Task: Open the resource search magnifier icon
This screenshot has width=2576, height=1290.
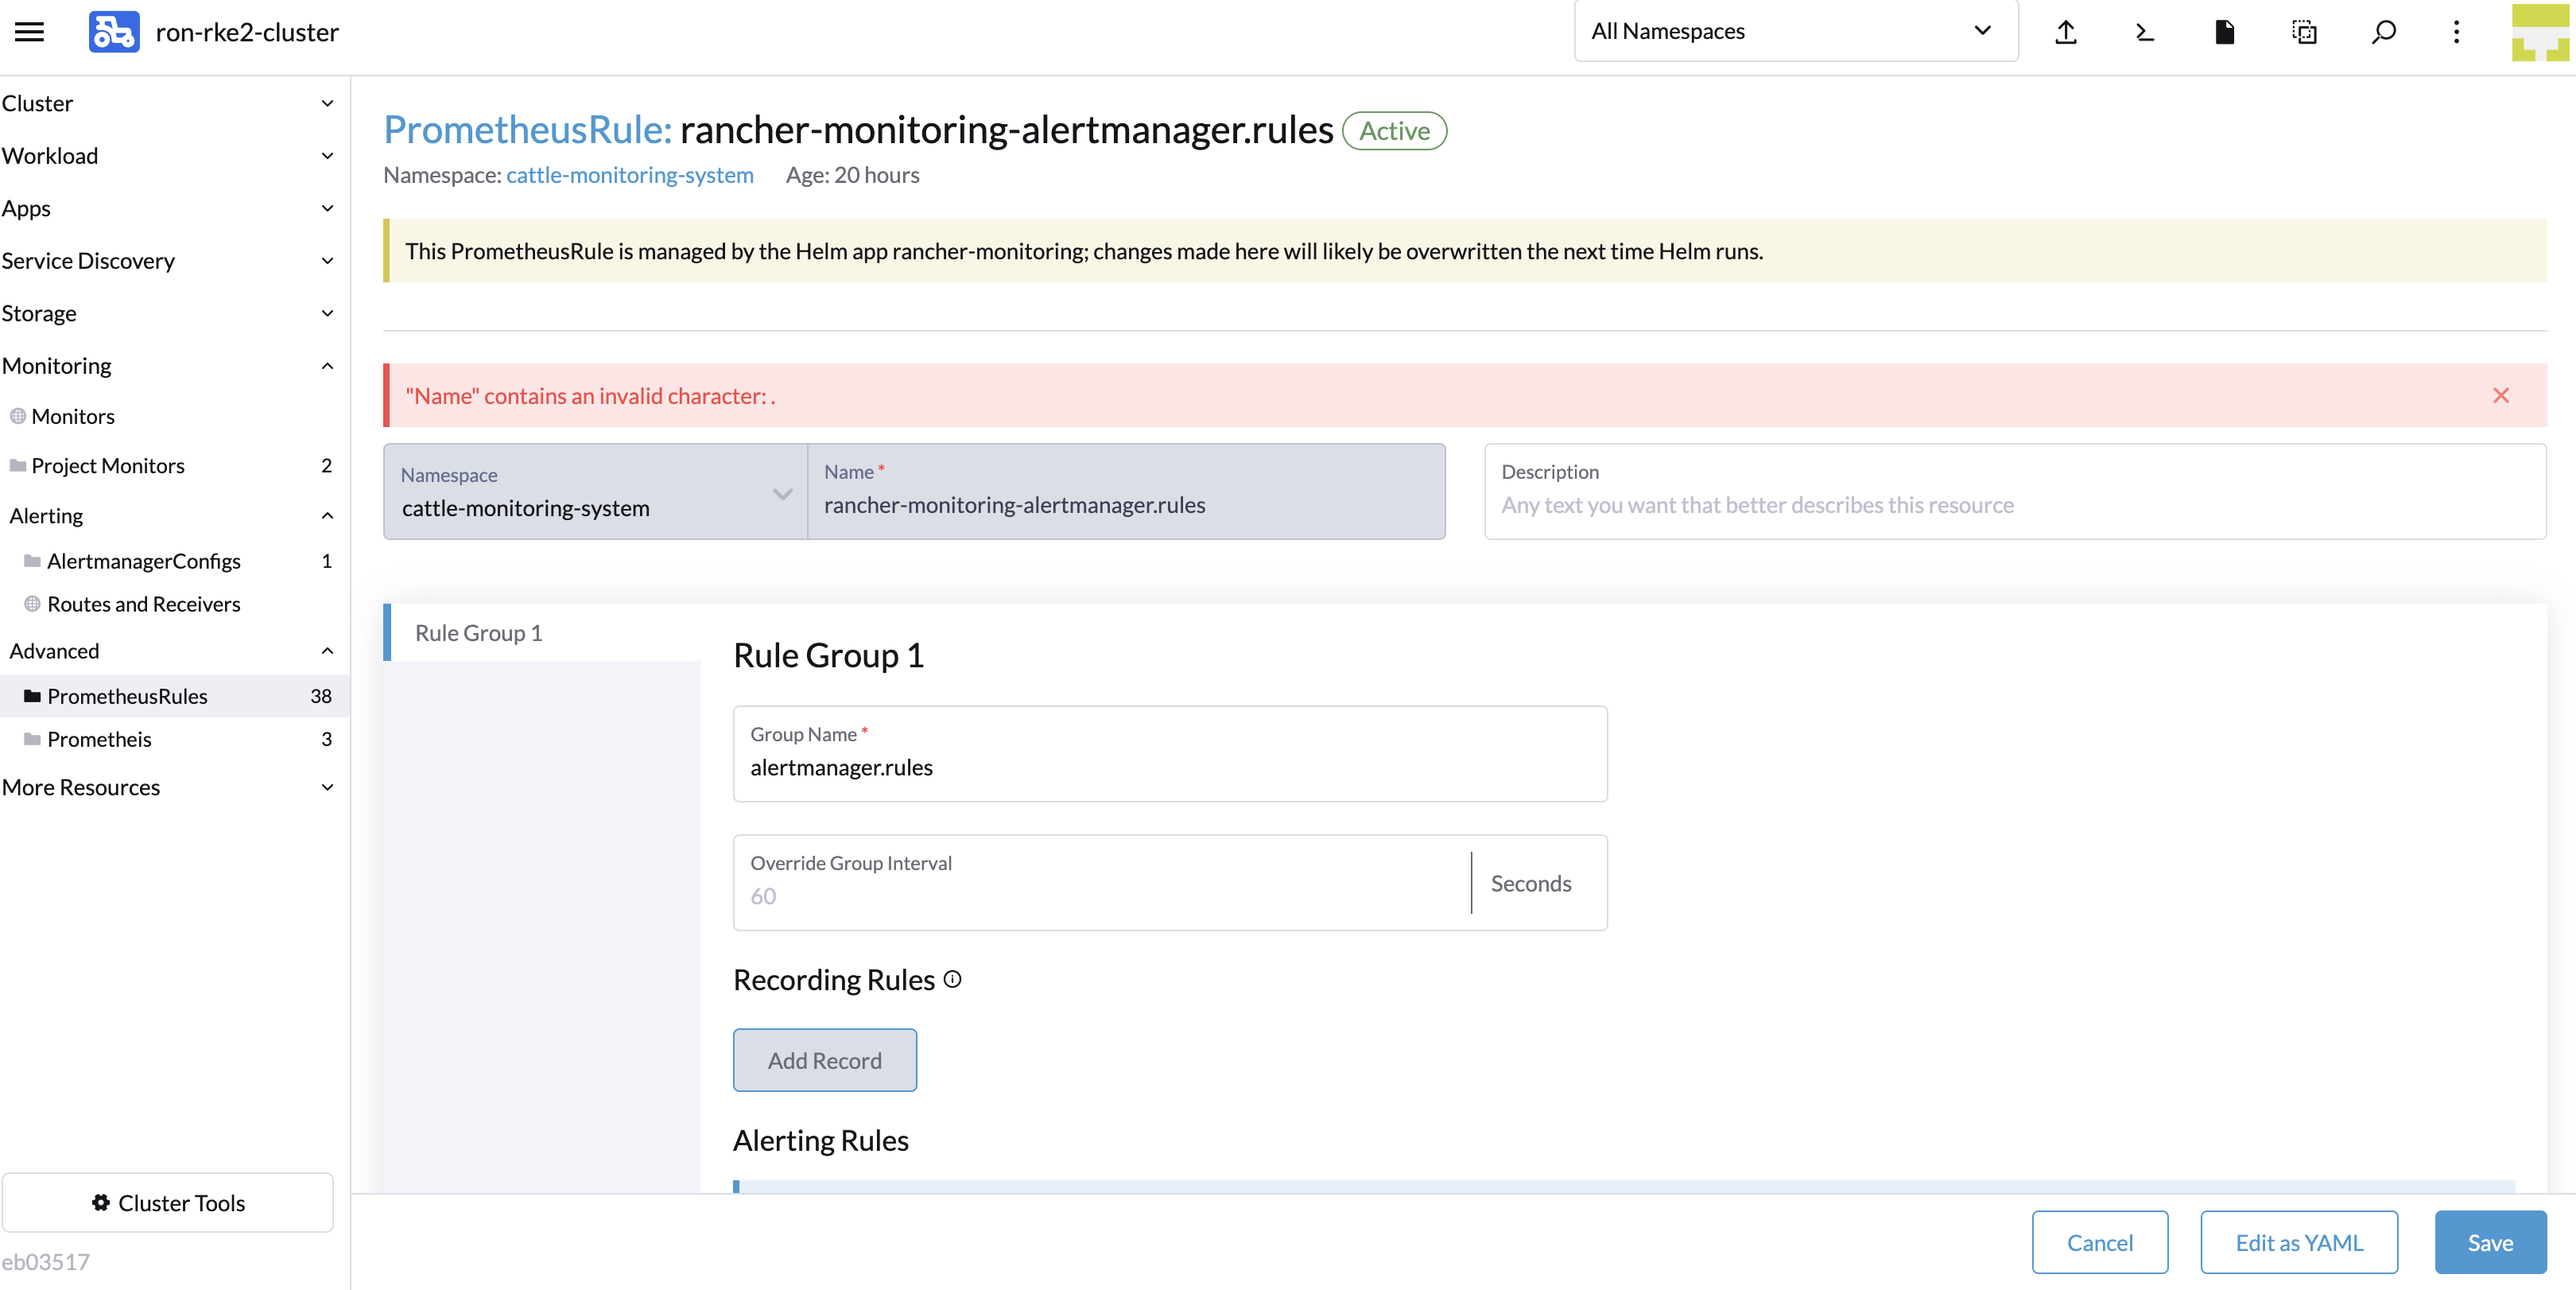Action: (x=2384, y=31)
